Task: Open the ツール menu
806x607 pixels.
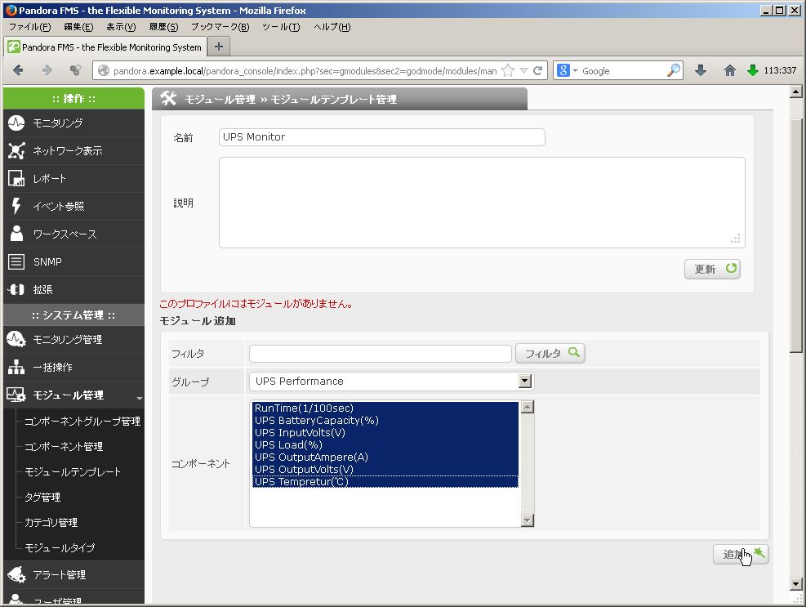Action: coord(281,27)
